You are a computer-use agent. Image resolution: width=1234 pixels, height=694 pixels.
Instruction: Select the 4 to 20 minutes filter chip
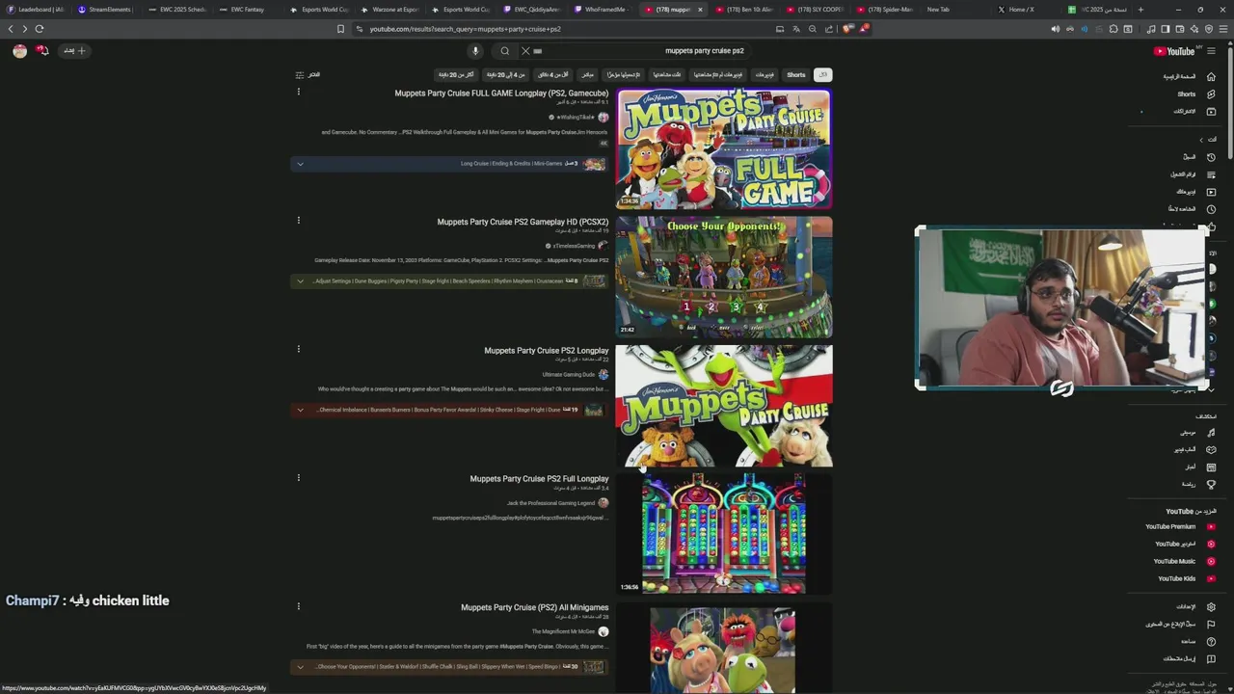(506, 74)
